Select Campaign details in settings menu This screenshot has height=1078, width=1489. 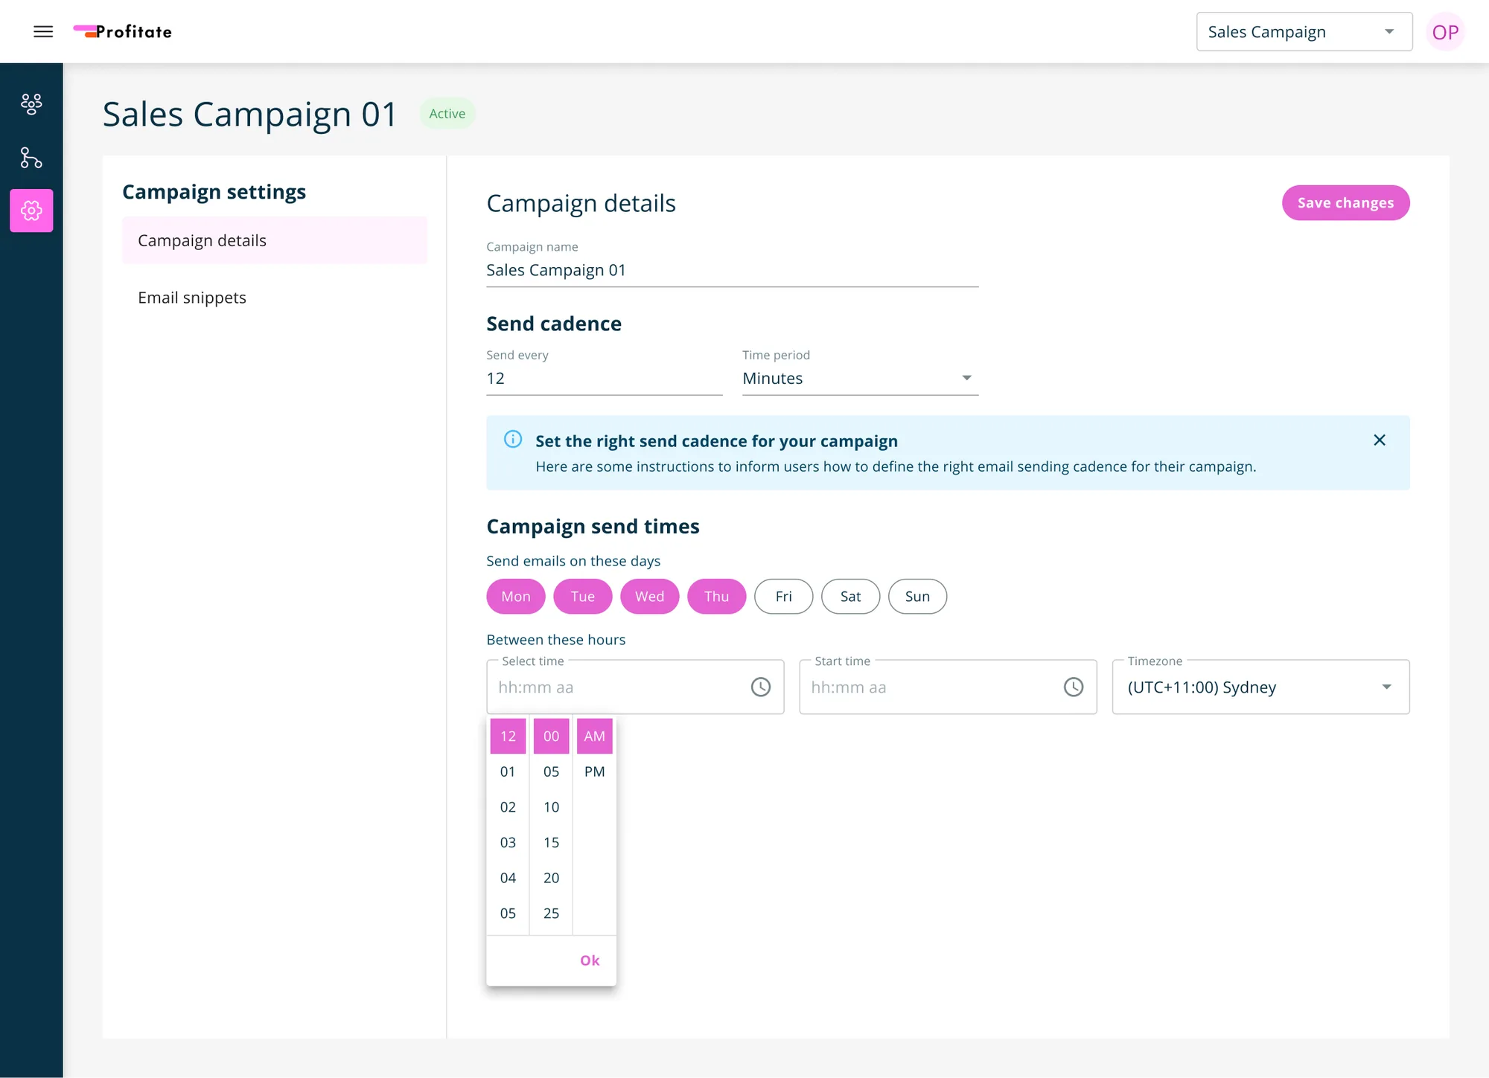(275, 240)
